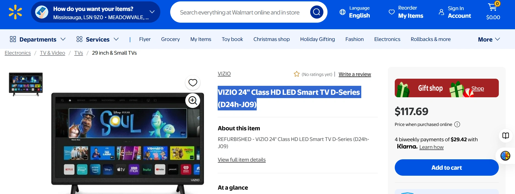Image resolution: width=515 pixels, height=194 pixels.
Task: Click the colorful round floating icon
Action: pos(505,156)
